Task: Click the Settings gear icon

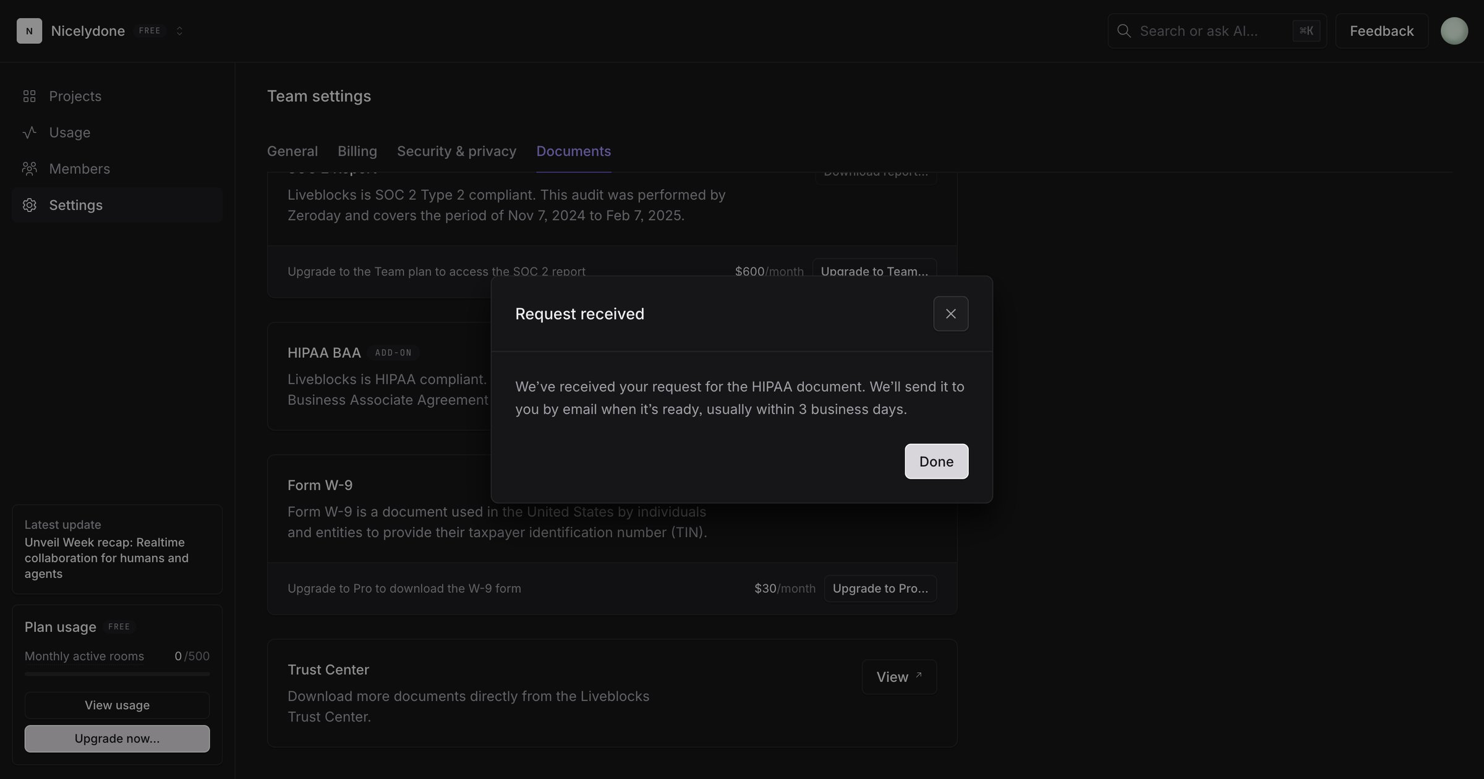Action: (x=29, y=205)
